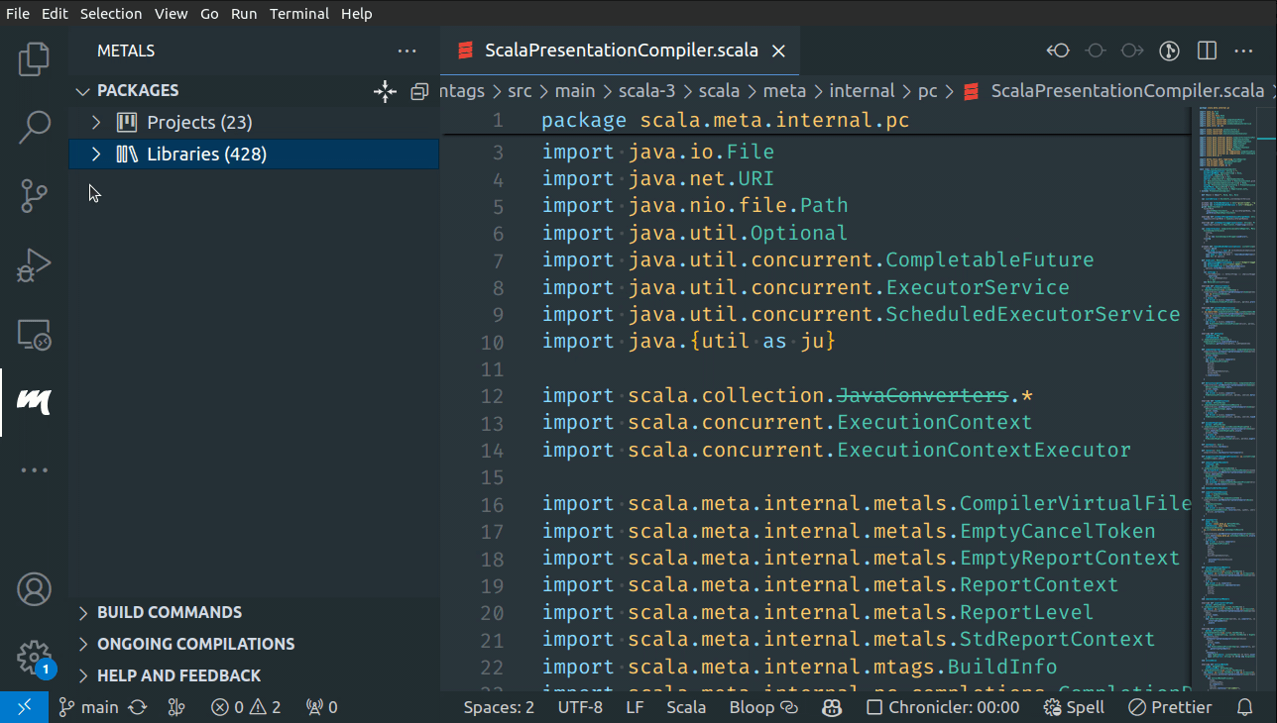
Task: Change end of line sequence LF
Action: (x=635, y=707)
